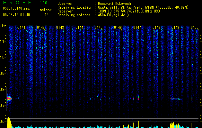Image resolution: width=202 pixels, height=128 pixels.
Task: Click the 0.8 frequency axis label
Action: coord(3,90)
